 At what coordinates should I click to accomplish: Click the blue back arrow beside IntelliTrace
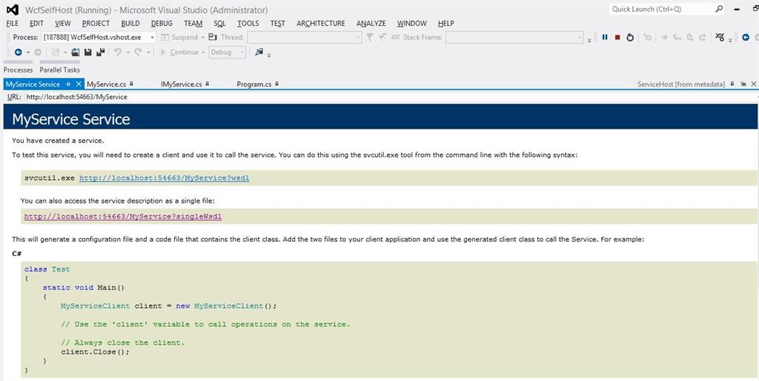(x=746, y=37)
